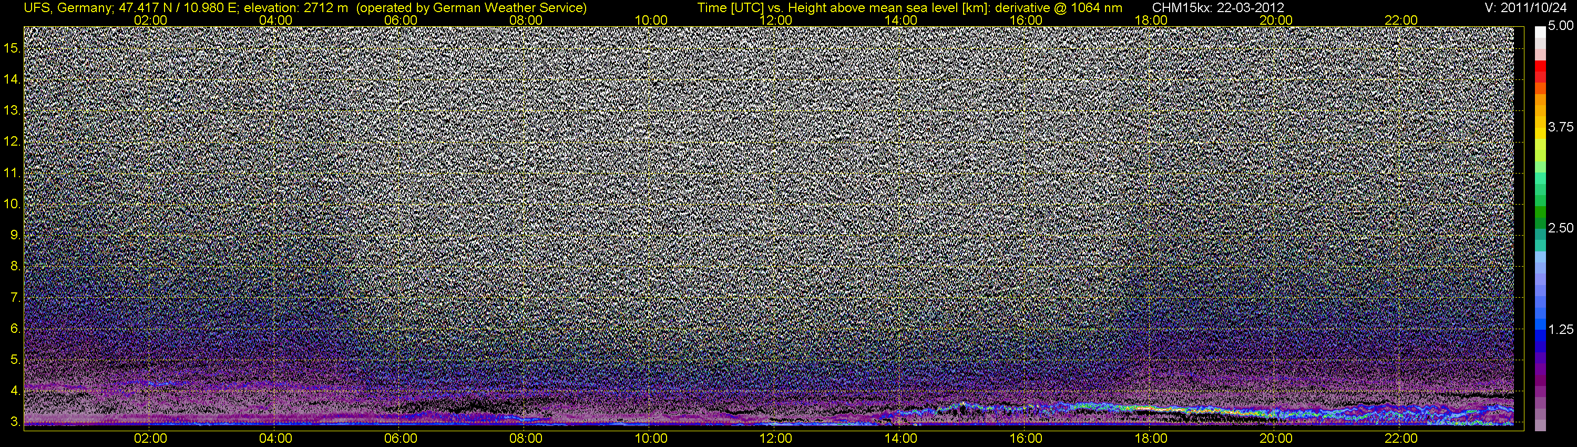
Task: Click the '15.' height axis label
Action: (12, 48)
